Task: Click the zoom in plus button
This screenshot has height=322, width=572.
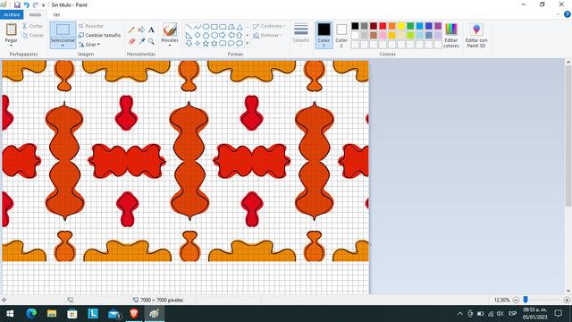Action: pos(567,301)
